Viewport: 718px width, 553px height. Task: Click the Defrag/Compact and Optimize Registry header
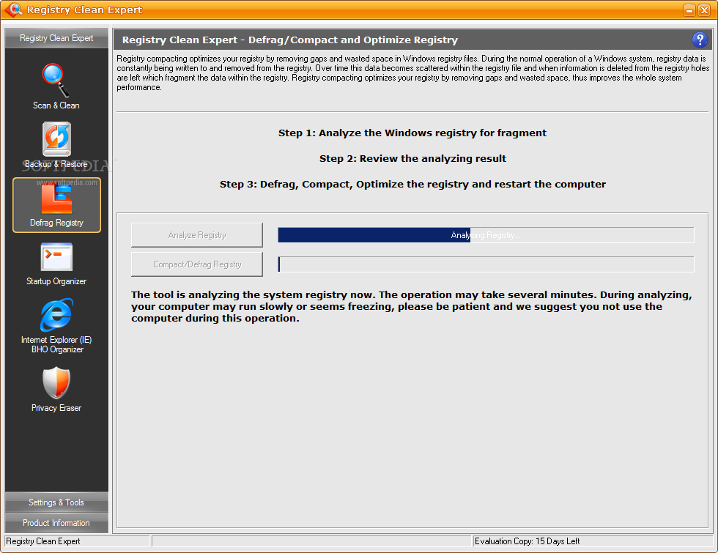pyautogui.click(x=290, y=40)
